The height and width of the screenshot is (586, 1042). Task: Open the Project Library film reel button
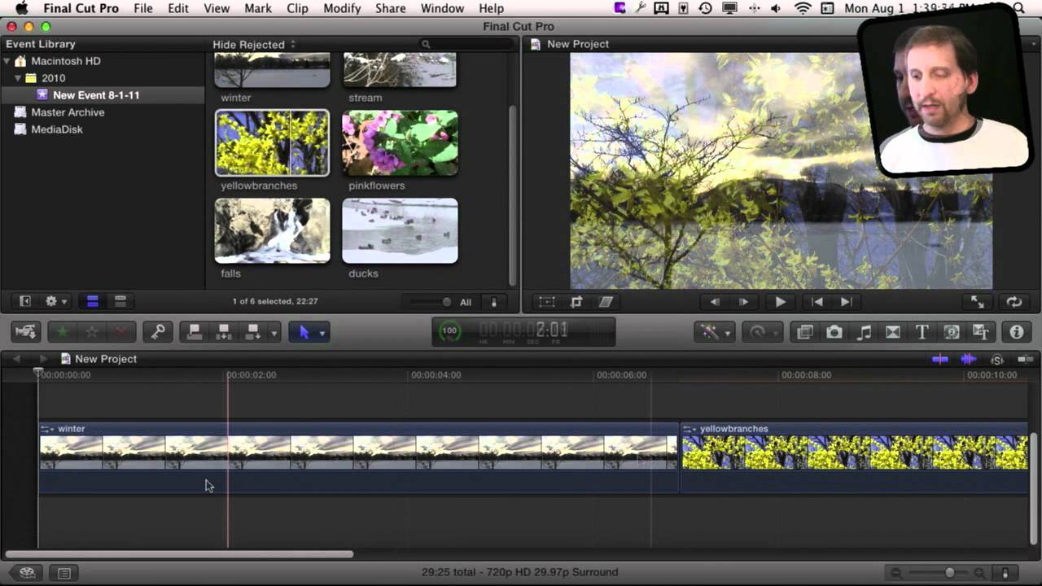click(x=27, y=573)
